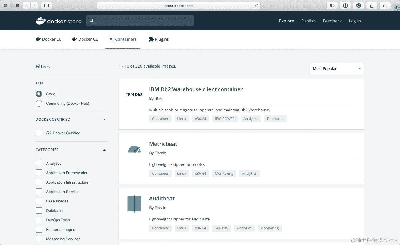Click "1 - 10 of 226 available images" text
Screen dimensions: 400x245
coord(147,66)
